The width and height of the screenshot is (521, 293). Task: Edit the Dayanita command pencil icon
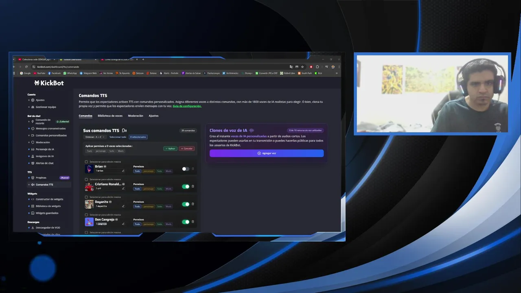pos(123,206)
